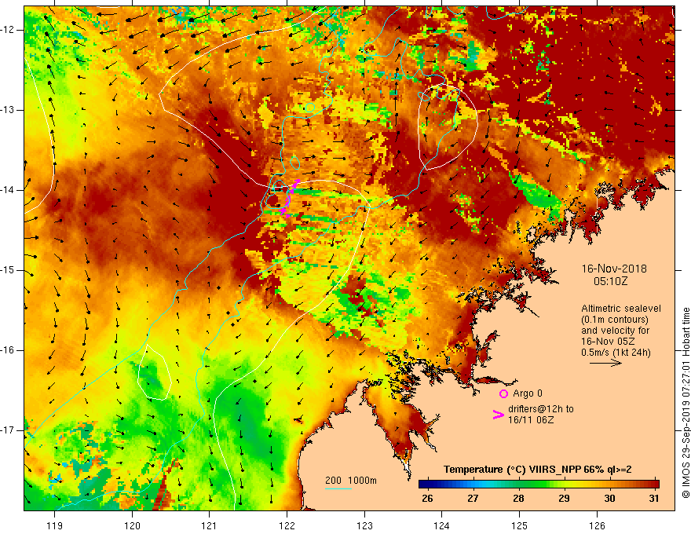Click latitude axis label -12
Screen dimensions: 691x534
coord(9,30)
